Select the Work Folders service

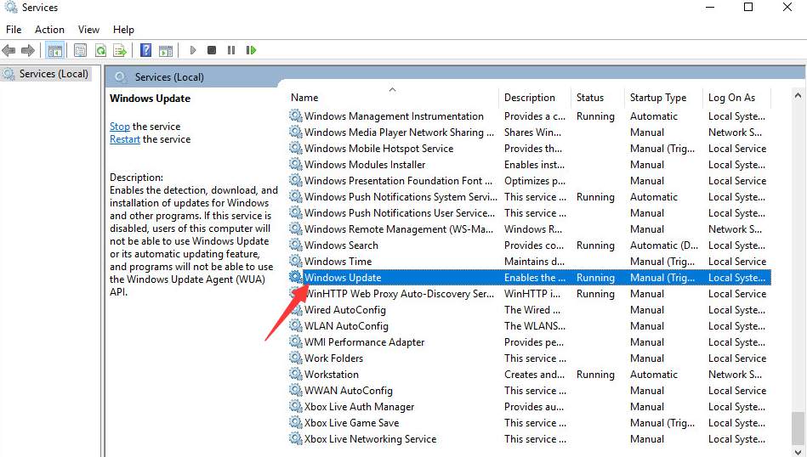tap(529, 358)
